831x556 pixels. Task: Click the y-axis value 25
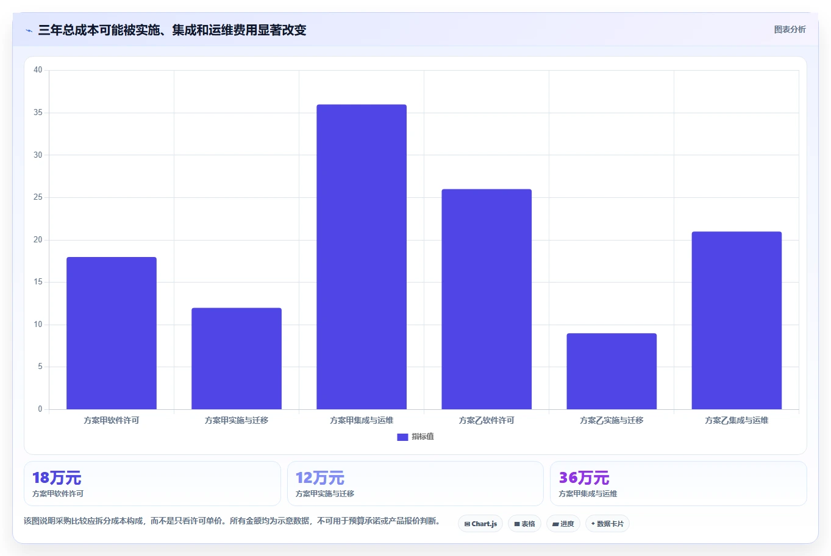[x=38, y=197]
